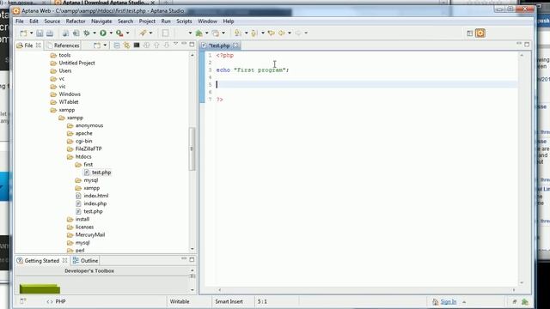Minimize the editor area
Viewport: 550px width, 309px height.
(x=519, y=44)
